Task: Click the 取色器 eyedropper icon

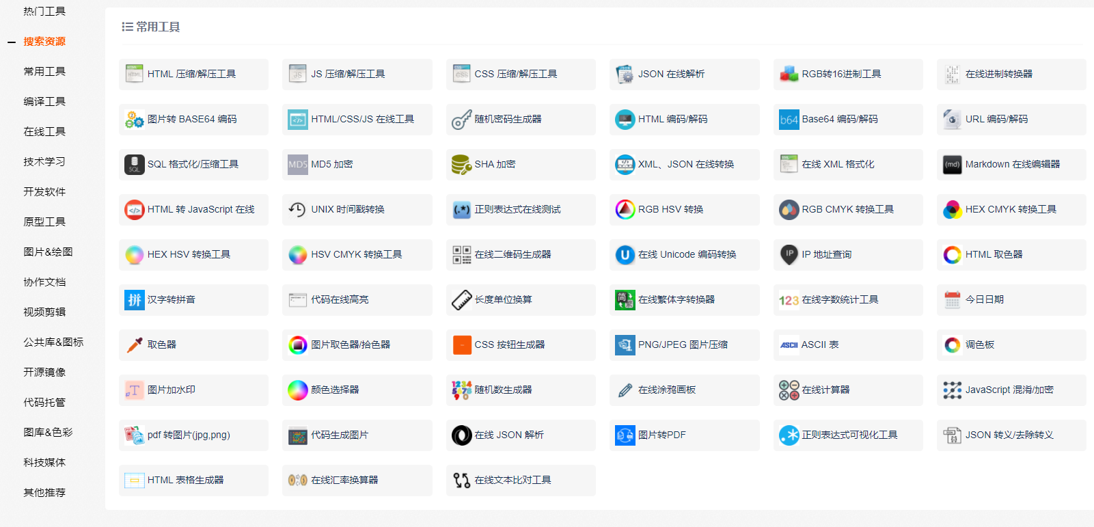Action: coord(134,345)
